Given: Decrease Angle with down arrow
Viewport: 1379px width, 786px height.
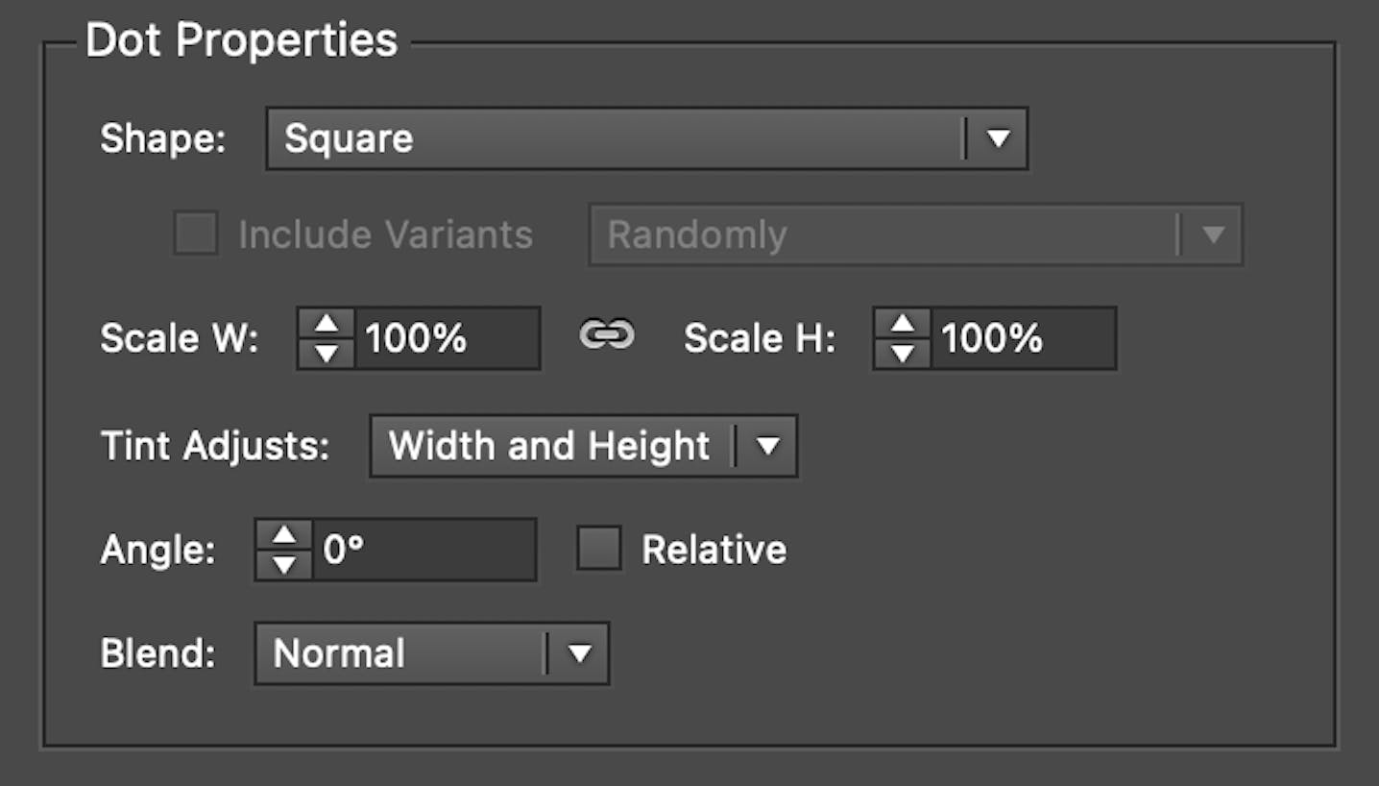Looking at the screenshot, I should 284,564.
